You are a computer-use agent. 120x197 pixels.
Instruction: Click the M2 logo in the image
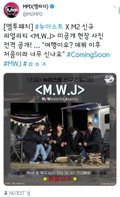click(109, 79)
